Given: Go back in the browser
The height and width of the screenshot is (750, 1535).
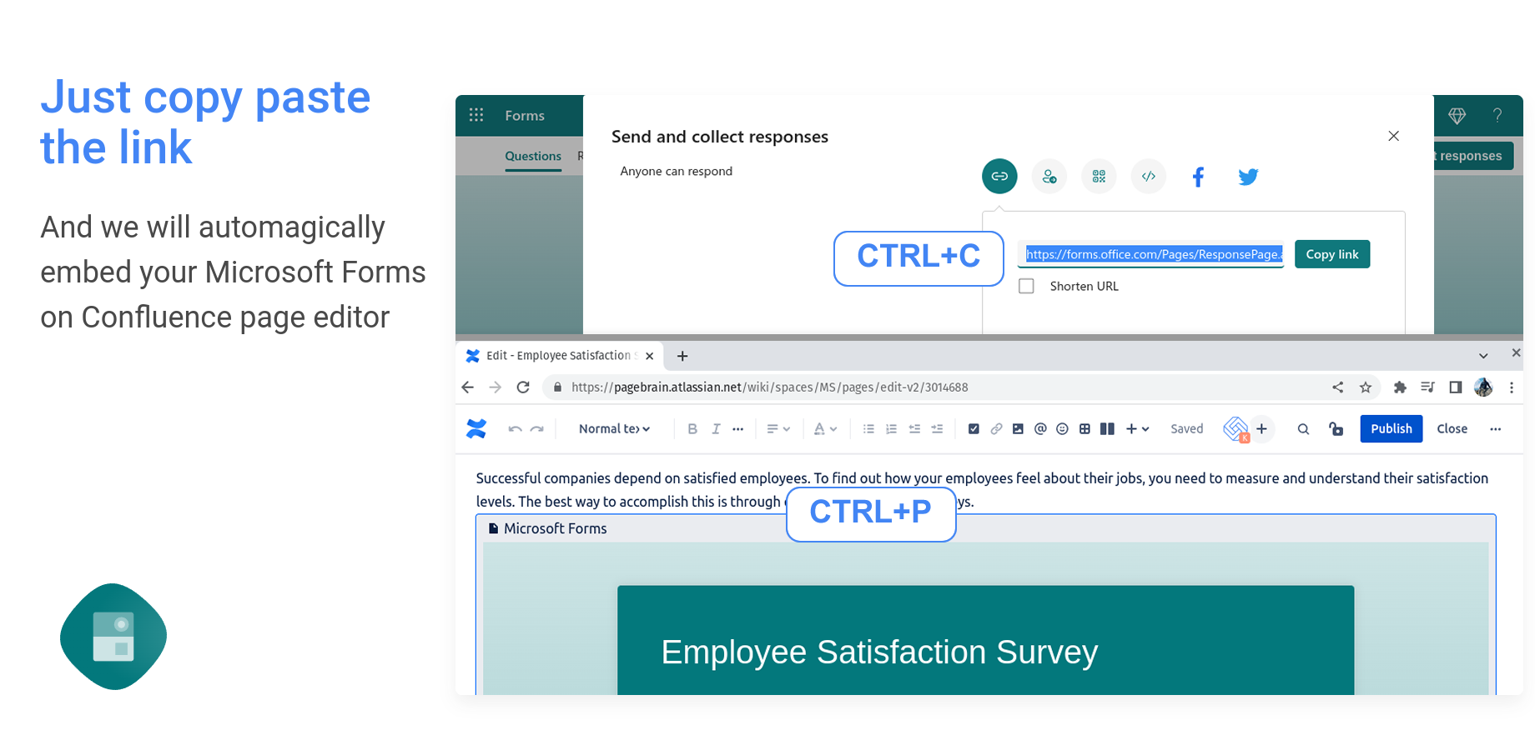Looking at the screenshot, I should click(x=468, y=387).
